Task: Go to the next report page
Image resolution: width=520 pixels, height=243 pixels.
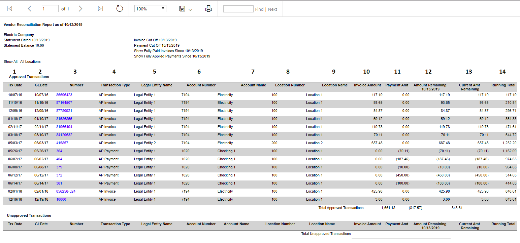Action: (x=80, y=9)
